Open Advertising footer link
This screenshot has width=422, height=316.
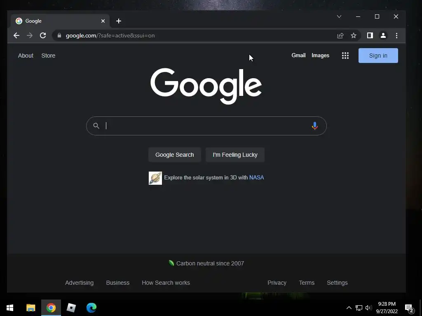coord(80,283)
